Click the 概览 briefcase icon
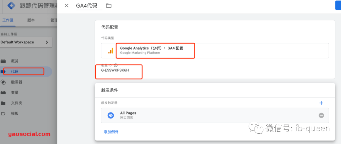This screenshot has height=144, width=341. [x=3, y=61]
